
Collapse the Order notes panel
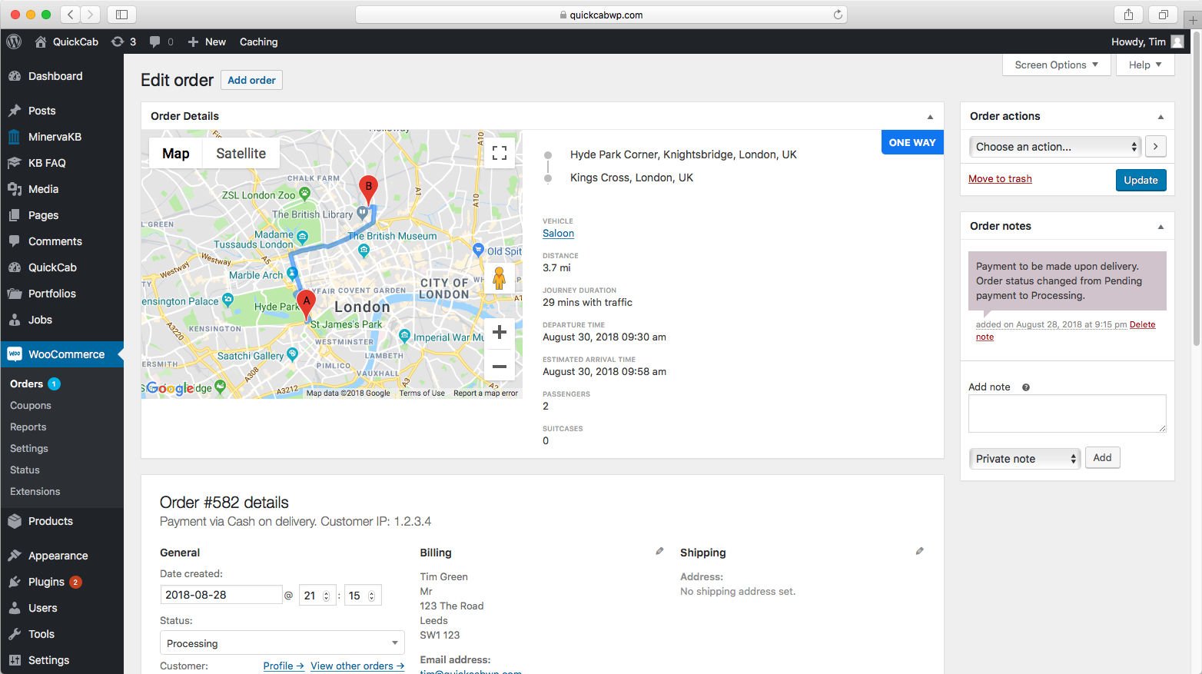1160,227
